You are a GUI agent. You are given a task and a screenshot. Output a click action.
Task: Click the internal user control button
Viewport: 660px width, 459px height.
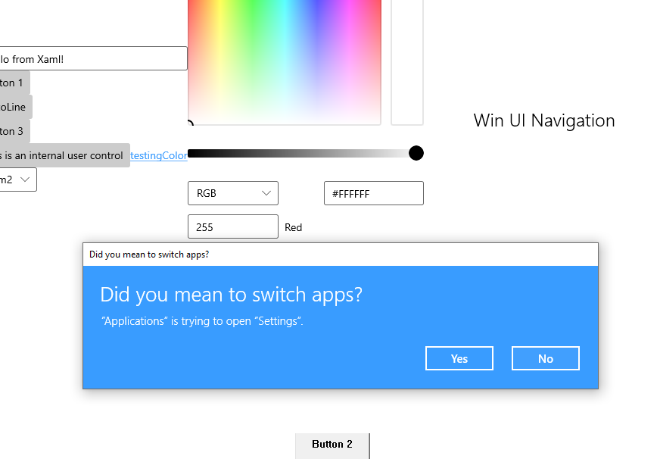[65, 155]
